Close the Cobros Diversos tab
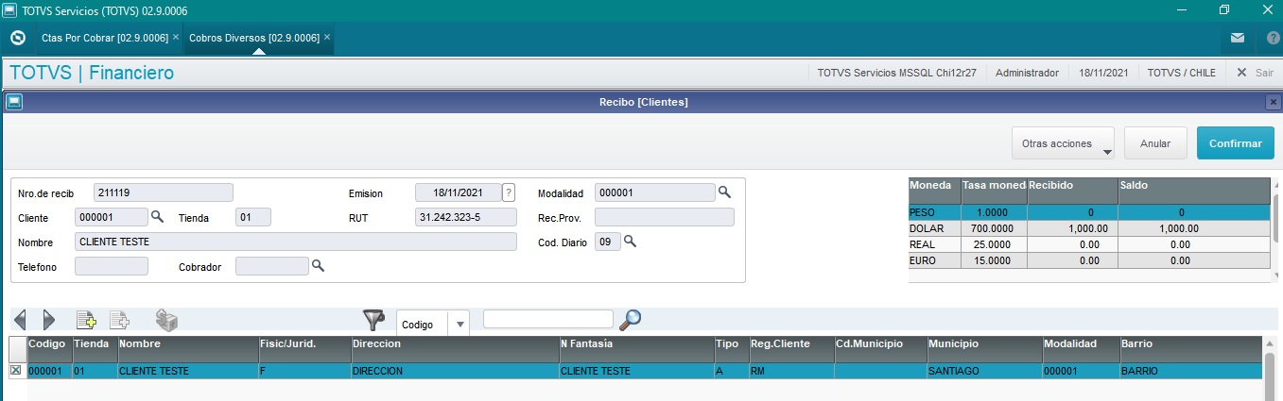 (x=327, y=37)
